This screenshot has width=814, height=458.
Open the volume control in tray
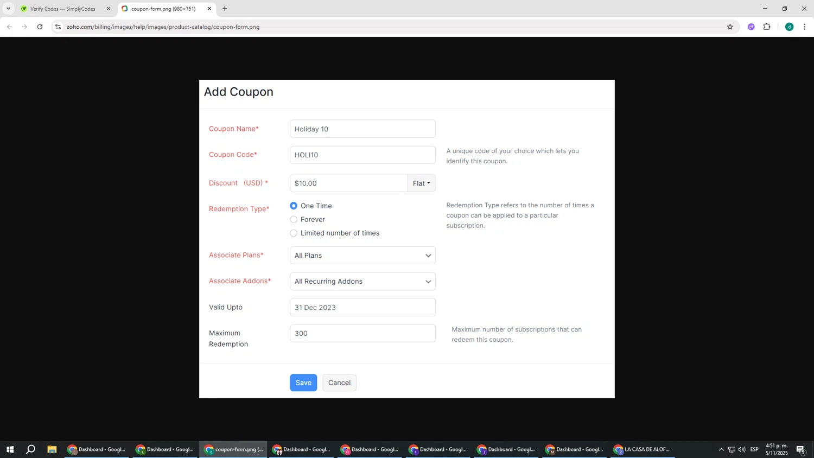coord(742,449)
